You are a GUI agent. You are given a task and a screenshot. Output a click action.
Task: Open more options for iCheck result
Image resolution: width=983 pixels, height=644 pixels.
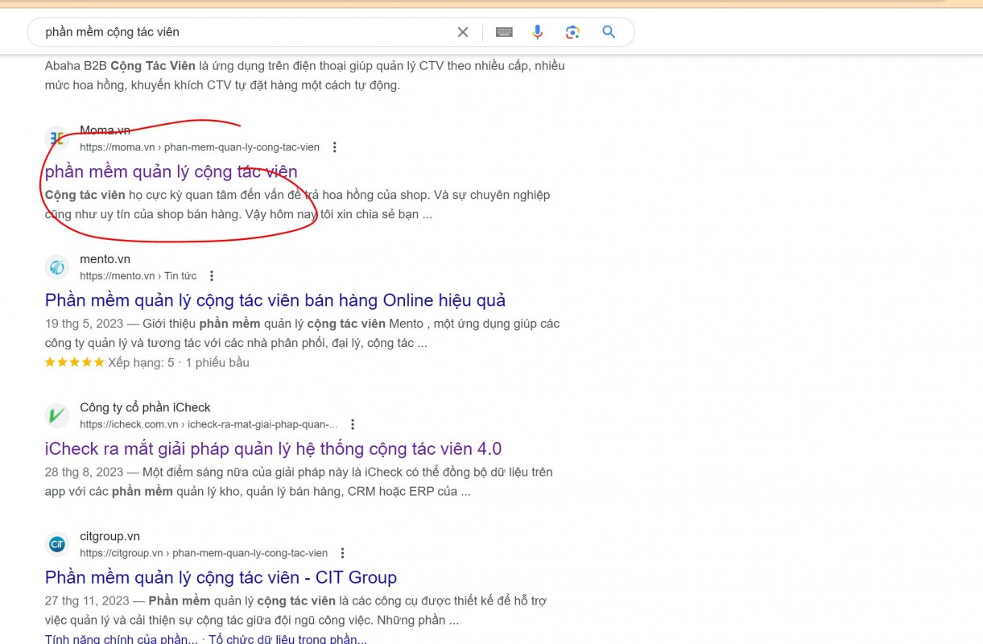click(353, 424)
